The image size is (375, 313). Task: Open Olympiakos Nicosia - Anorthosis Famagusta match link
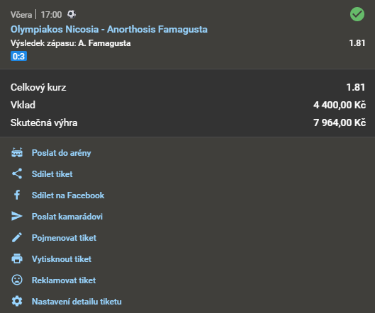pyautogui.click(x=109, y=30)
